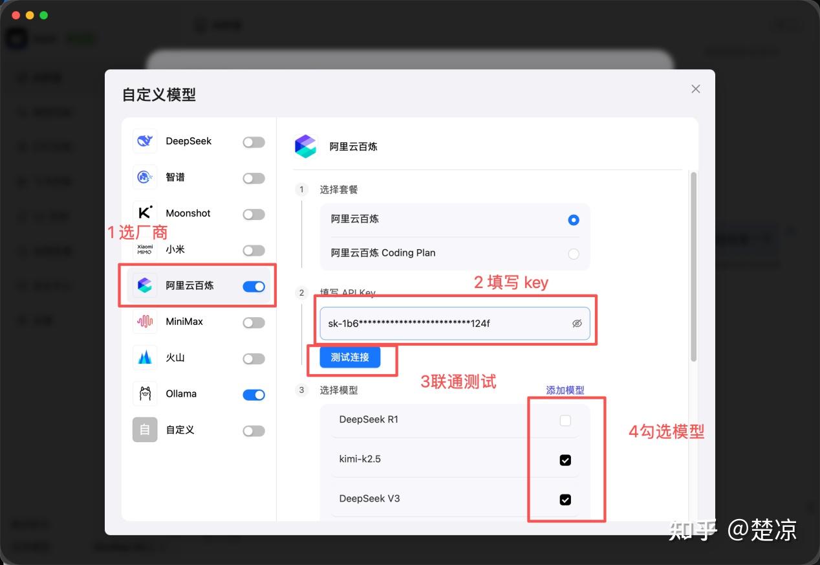This screenshot has height=565, width=820.
Task: Click the Ollama llama logo icon
Action: 145,393
